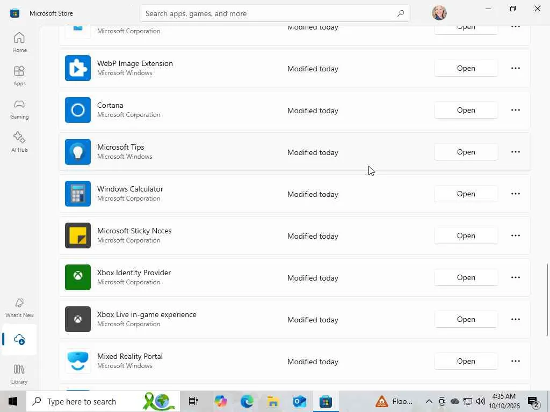Open Task View from the taskbar
Viewport: 550px width, 412px height.
(193, 401)
